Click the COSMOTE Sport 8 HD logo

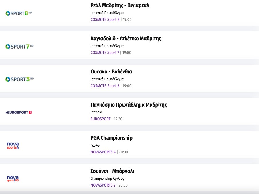click(19, 13)
